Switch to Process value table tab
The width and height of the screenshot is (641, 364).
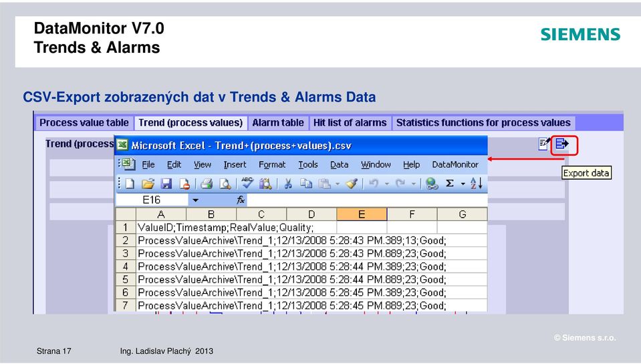(x=84, y=123)
